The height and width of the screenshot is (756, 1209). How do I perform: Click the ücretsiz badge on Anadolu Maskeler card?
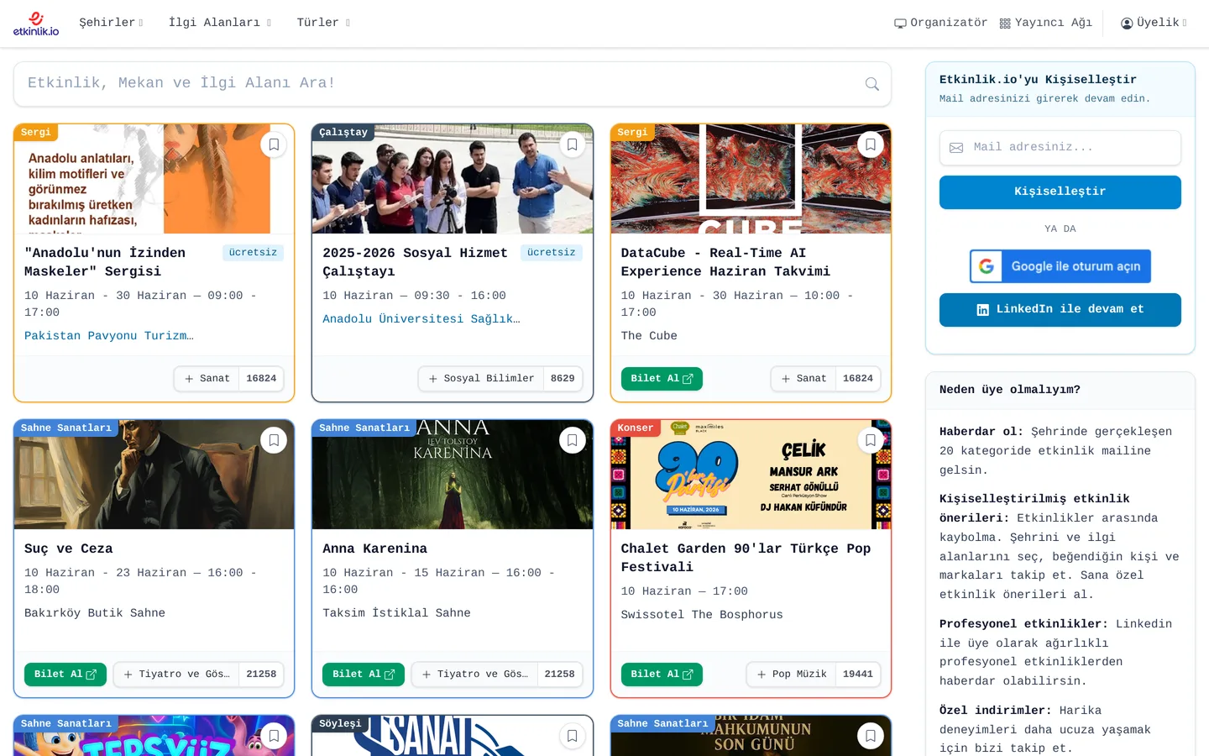[x=253, y=253]
